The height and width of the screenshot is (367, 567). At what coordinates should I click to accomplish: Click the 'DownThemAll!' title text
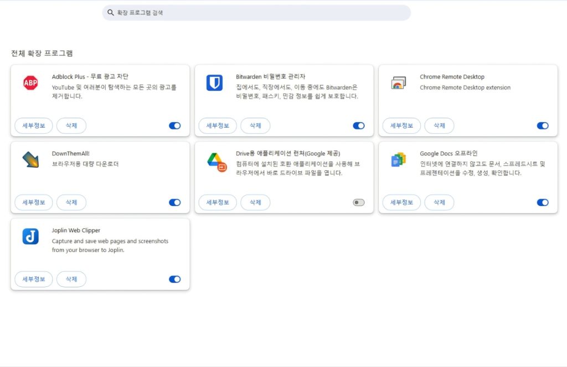click(70, 153)
